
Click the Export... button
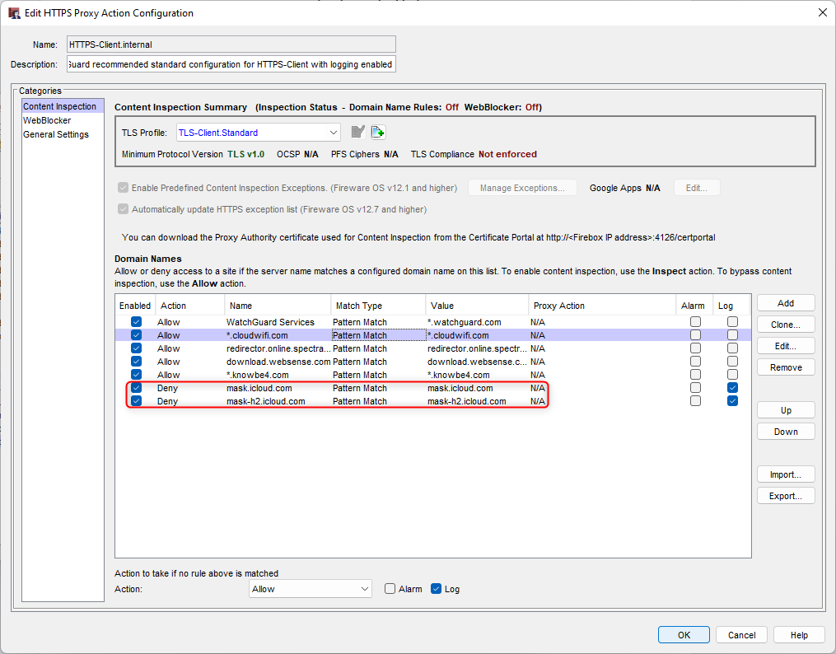(x=785, y=496)
